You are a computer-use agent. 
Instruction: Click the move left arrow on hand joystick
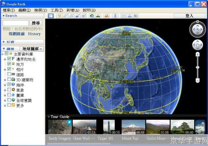point(194,45)
